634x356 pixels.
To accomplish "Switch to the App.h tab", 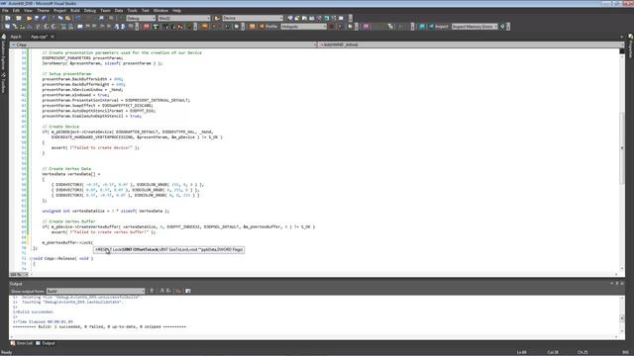I will pos(16,37).
